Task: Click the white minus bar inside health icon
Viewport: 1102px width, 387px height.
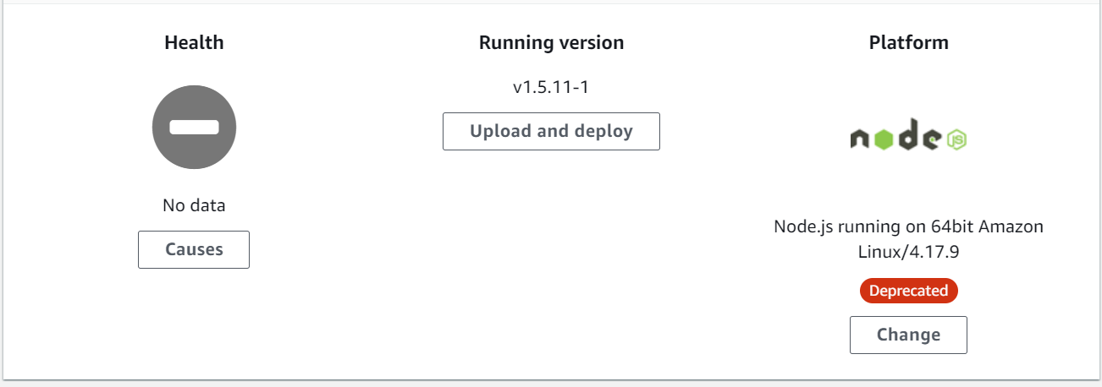Action: point(194,128)
